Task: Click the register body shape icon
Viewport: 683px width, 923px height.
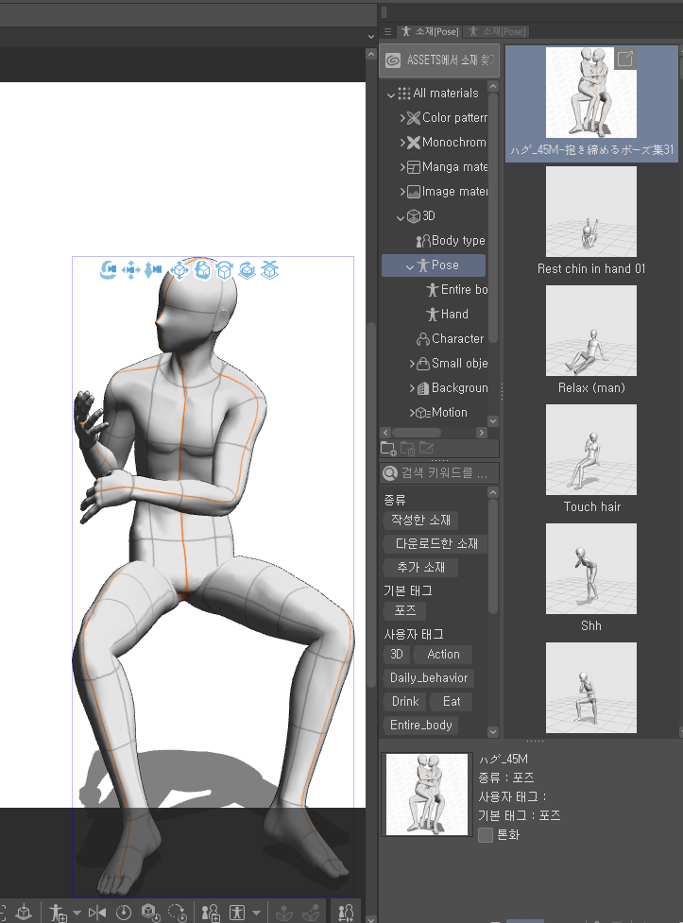Action: coord(211,913)
